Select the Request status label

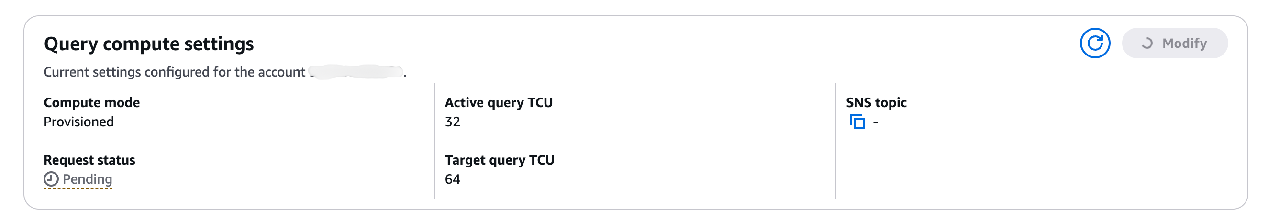89,160
